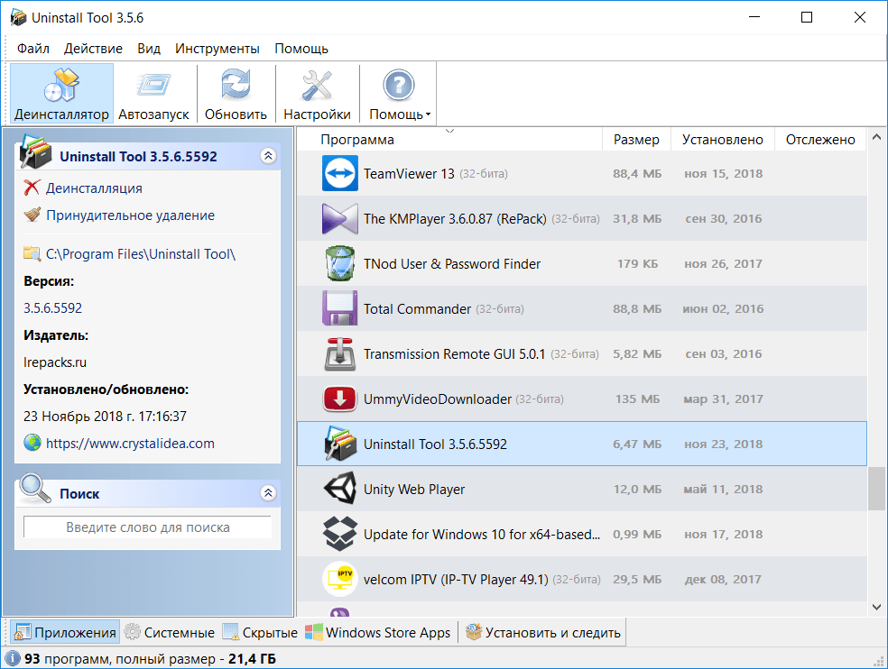The height and width of the screenshot is (669, 888).
Task: Sort by the Отслежено column header
Action: tap(820, 140)
